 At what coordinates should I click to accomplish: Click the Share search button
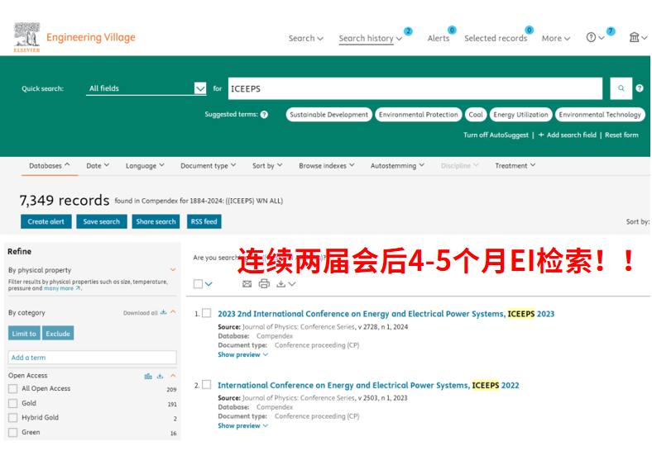click(x=156, y=221)
